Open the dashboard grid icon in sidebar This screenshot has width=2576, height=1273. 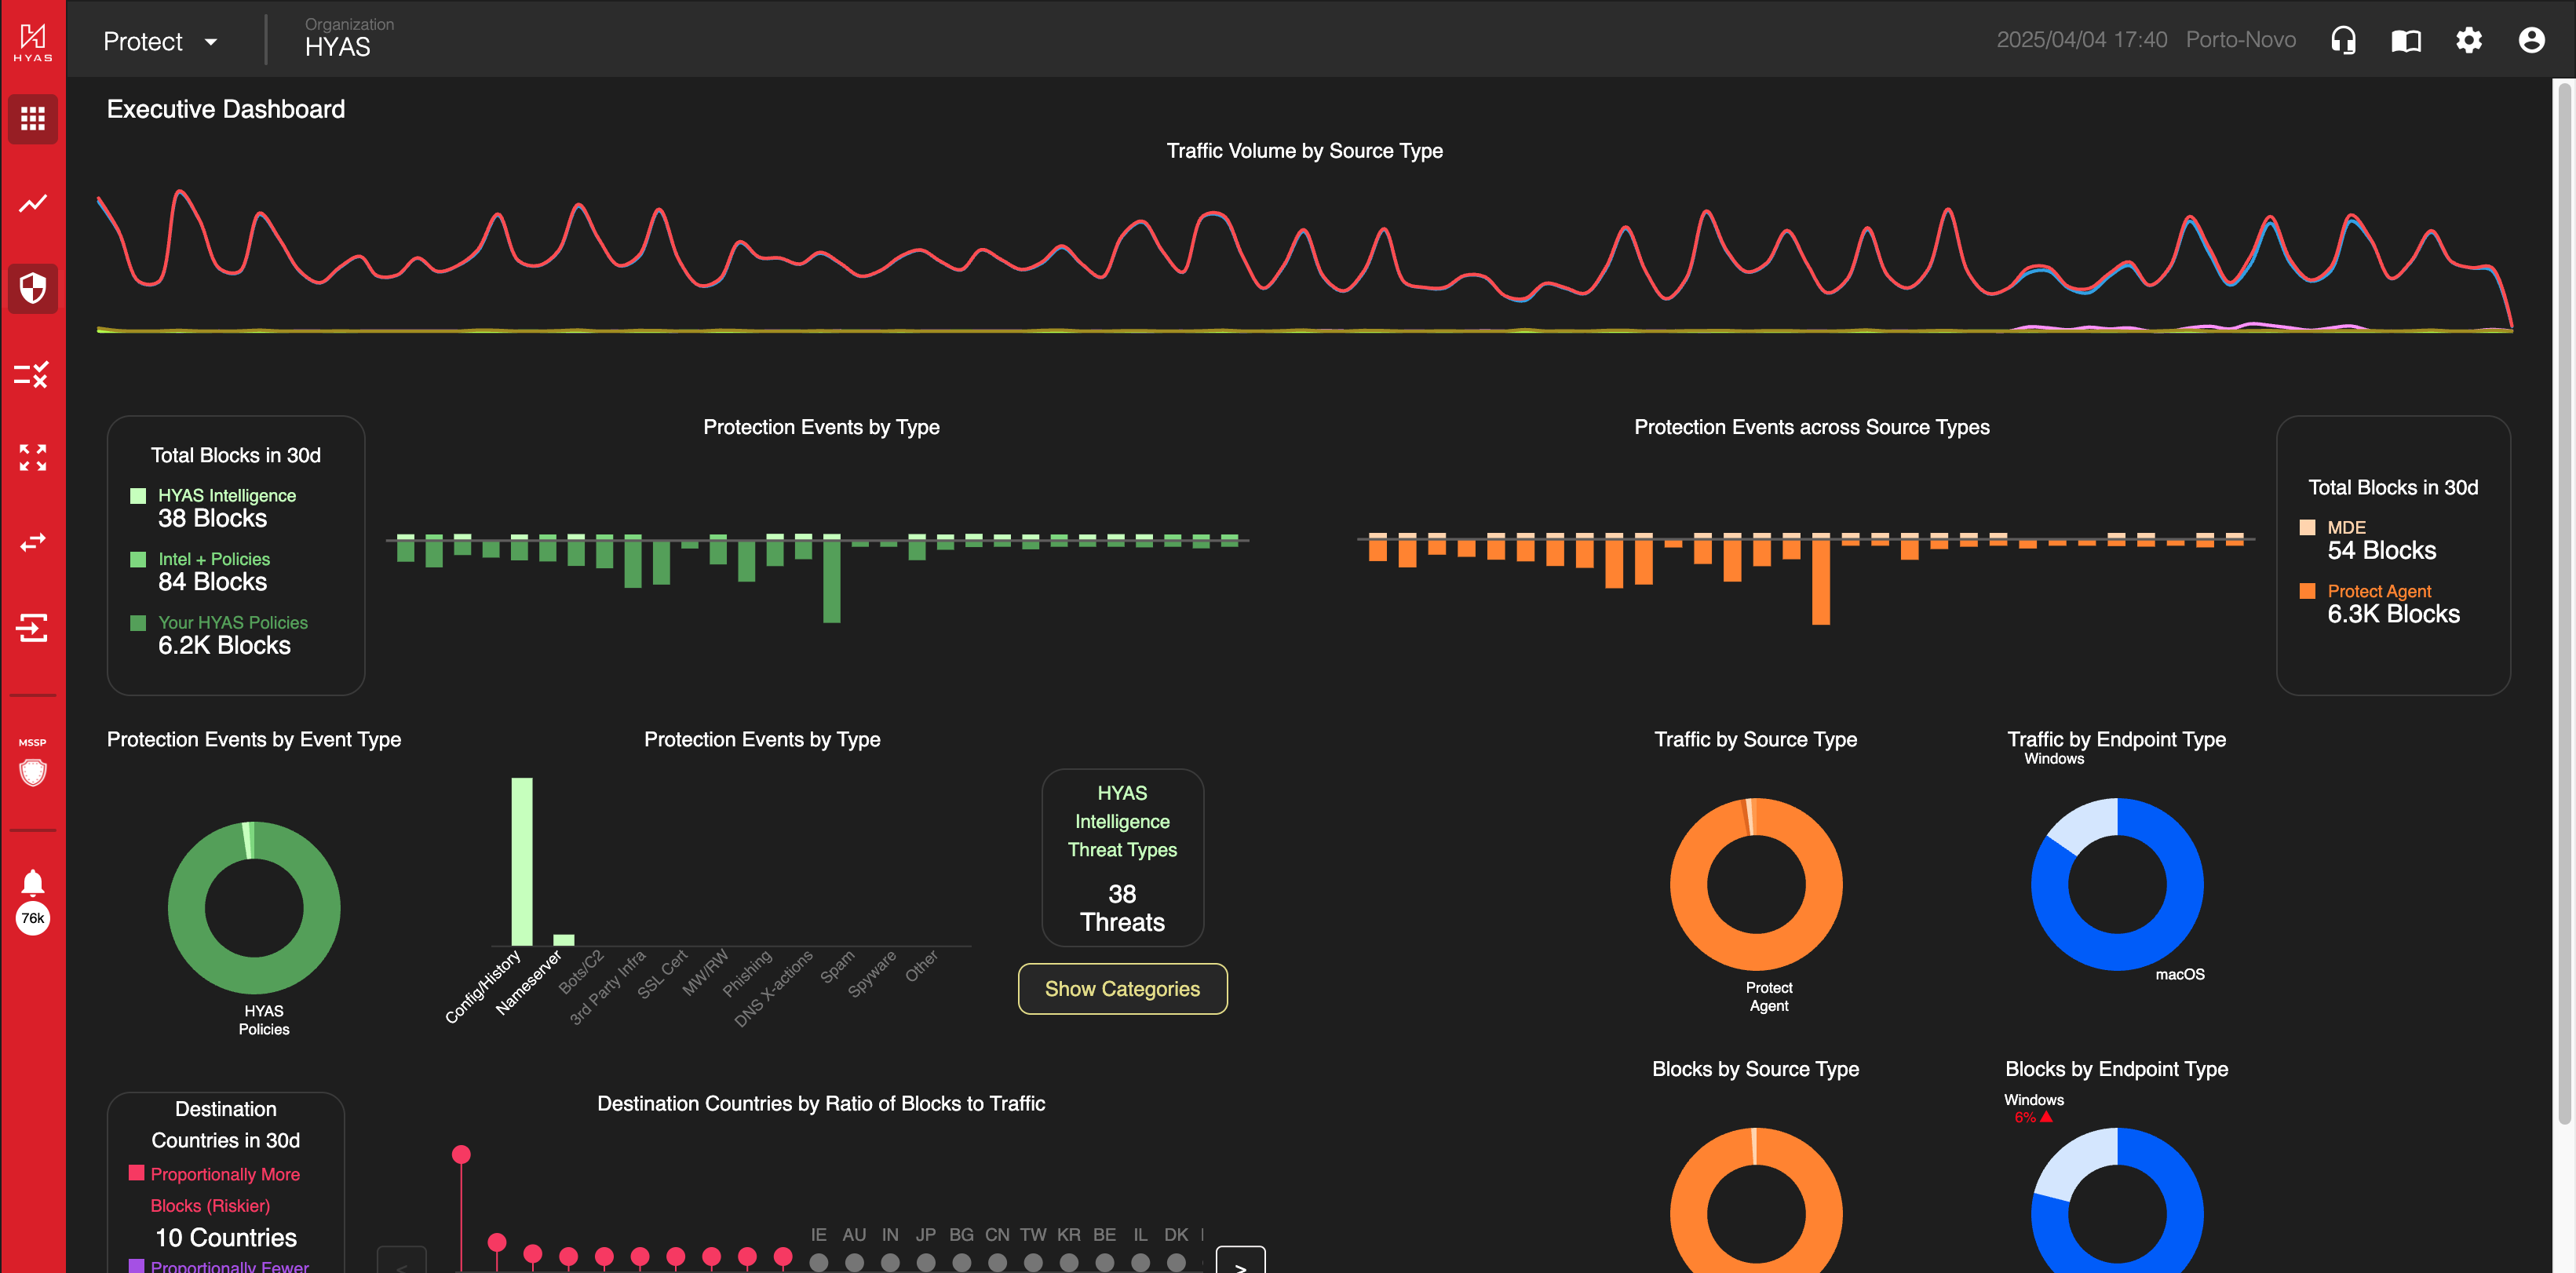coord(33,119)
